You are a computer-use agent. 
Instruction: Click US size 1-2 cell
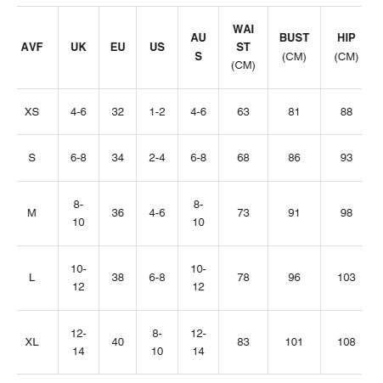157,112
